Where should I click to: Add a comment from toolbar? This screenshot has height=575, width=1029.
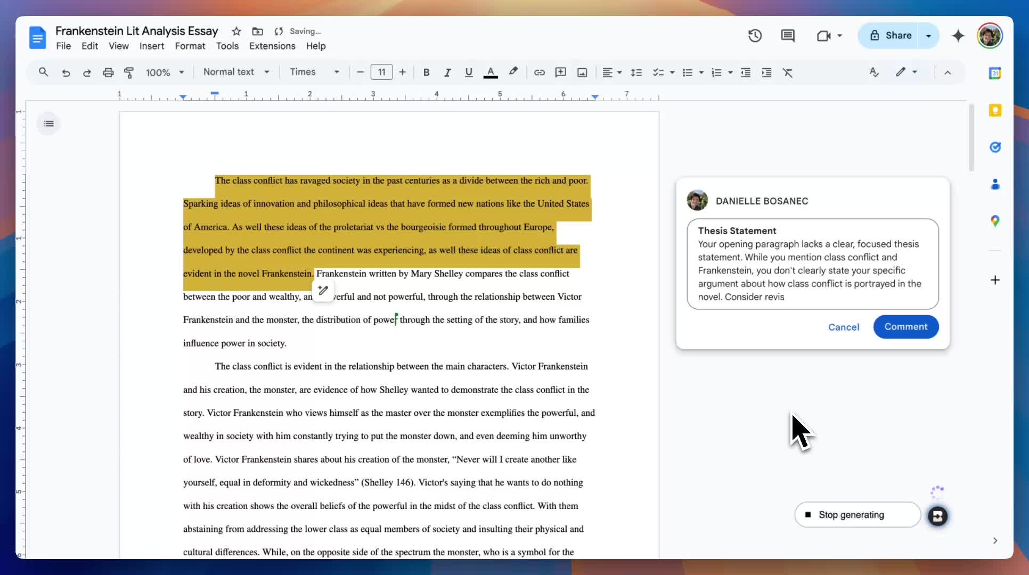(560, 72)
